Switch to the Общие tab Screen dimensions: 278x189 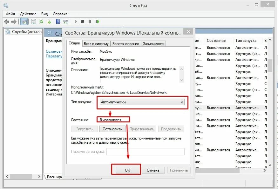(x=74, y=43)
